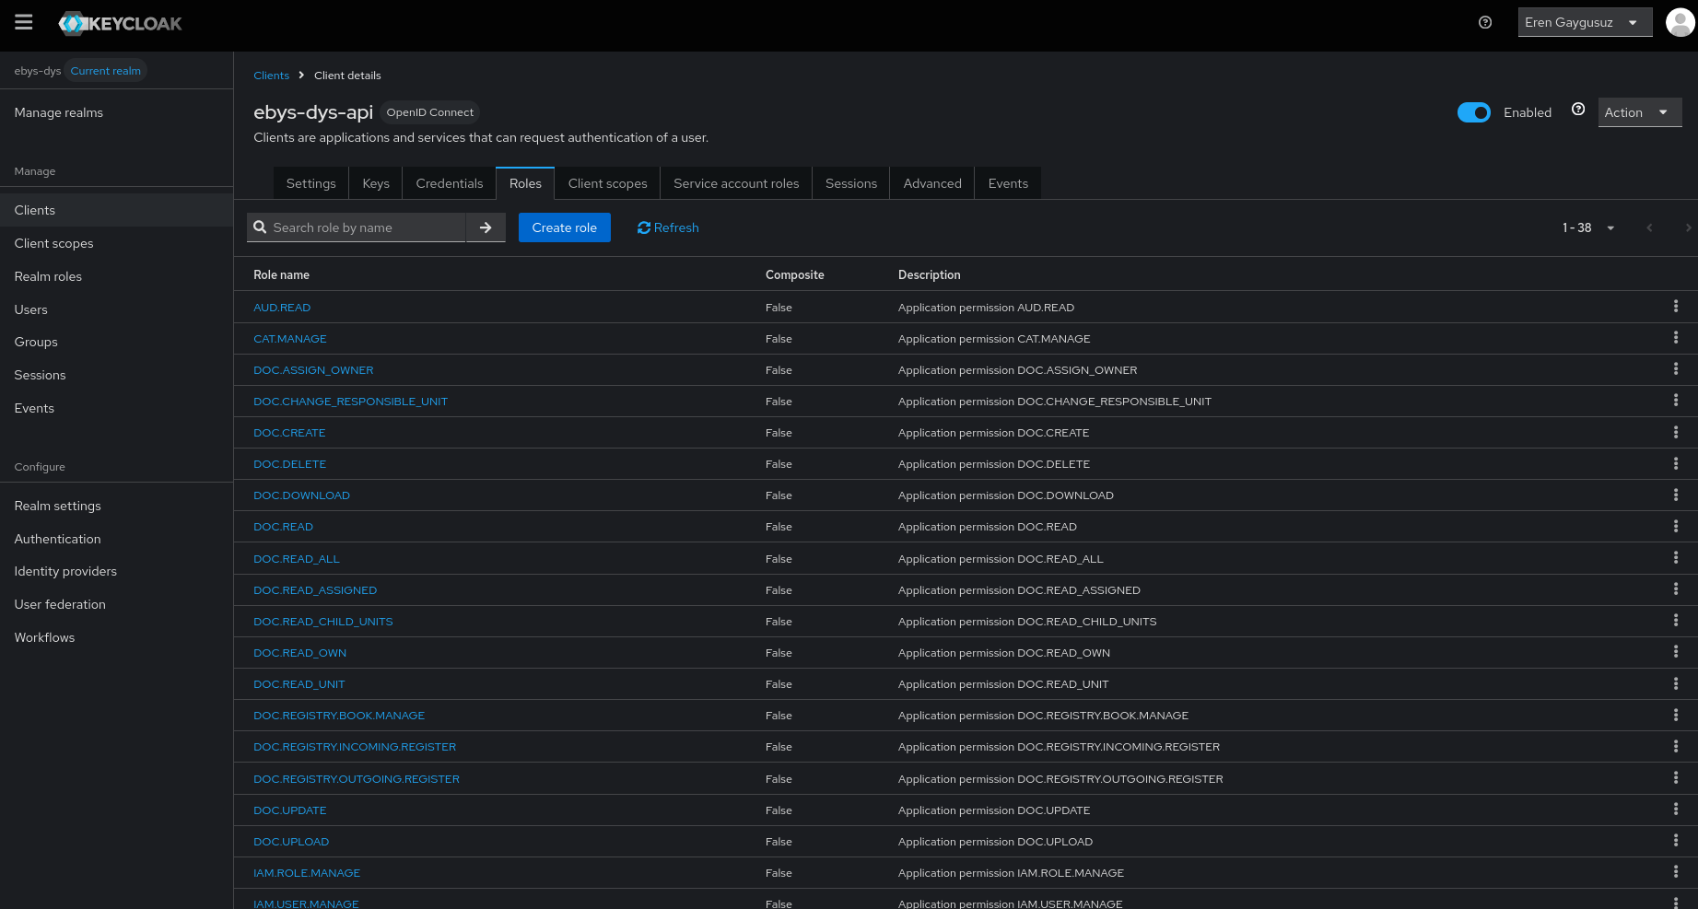The height and width of the screenshot is (909, 1698).
Task: Switch to the Keys tab
Action: [376, 183]
